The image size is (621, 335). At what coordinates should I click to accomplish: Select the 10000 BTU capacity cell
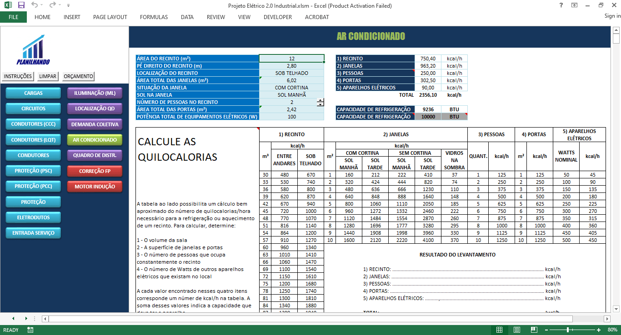[x=428, y=117]
